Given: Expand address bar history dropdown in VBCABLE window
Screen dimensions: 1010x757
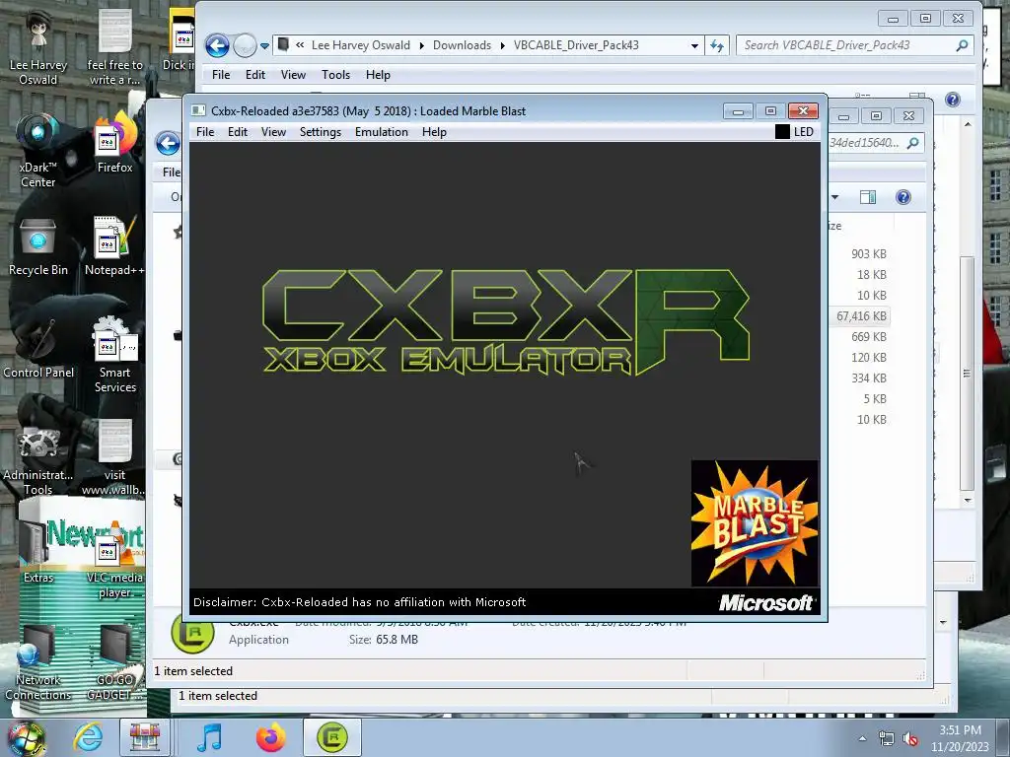Looking at the screenshot, I should (694, 45).
